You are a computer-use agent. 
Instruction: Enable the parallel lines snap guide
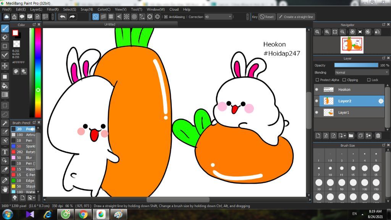(103, 17)
